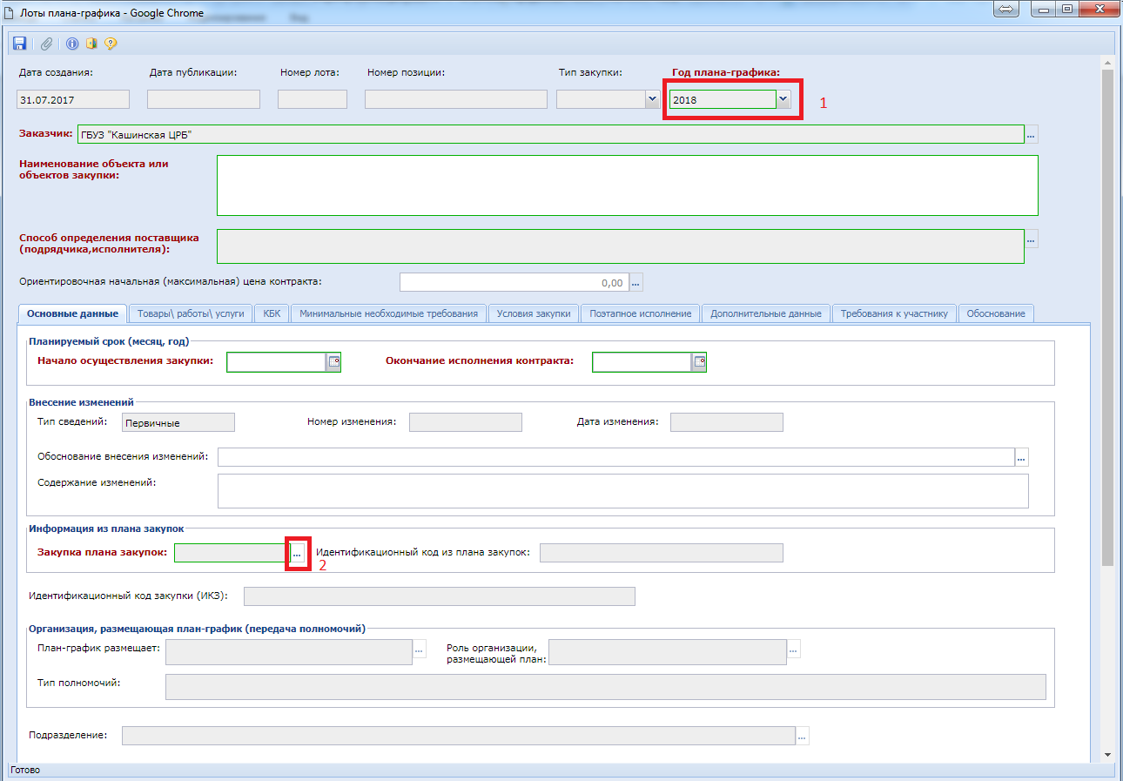Click ellipsis next to contract price field
This screenshot has width=1123, height=781.
pyautogui.click(x=635, y=283)
